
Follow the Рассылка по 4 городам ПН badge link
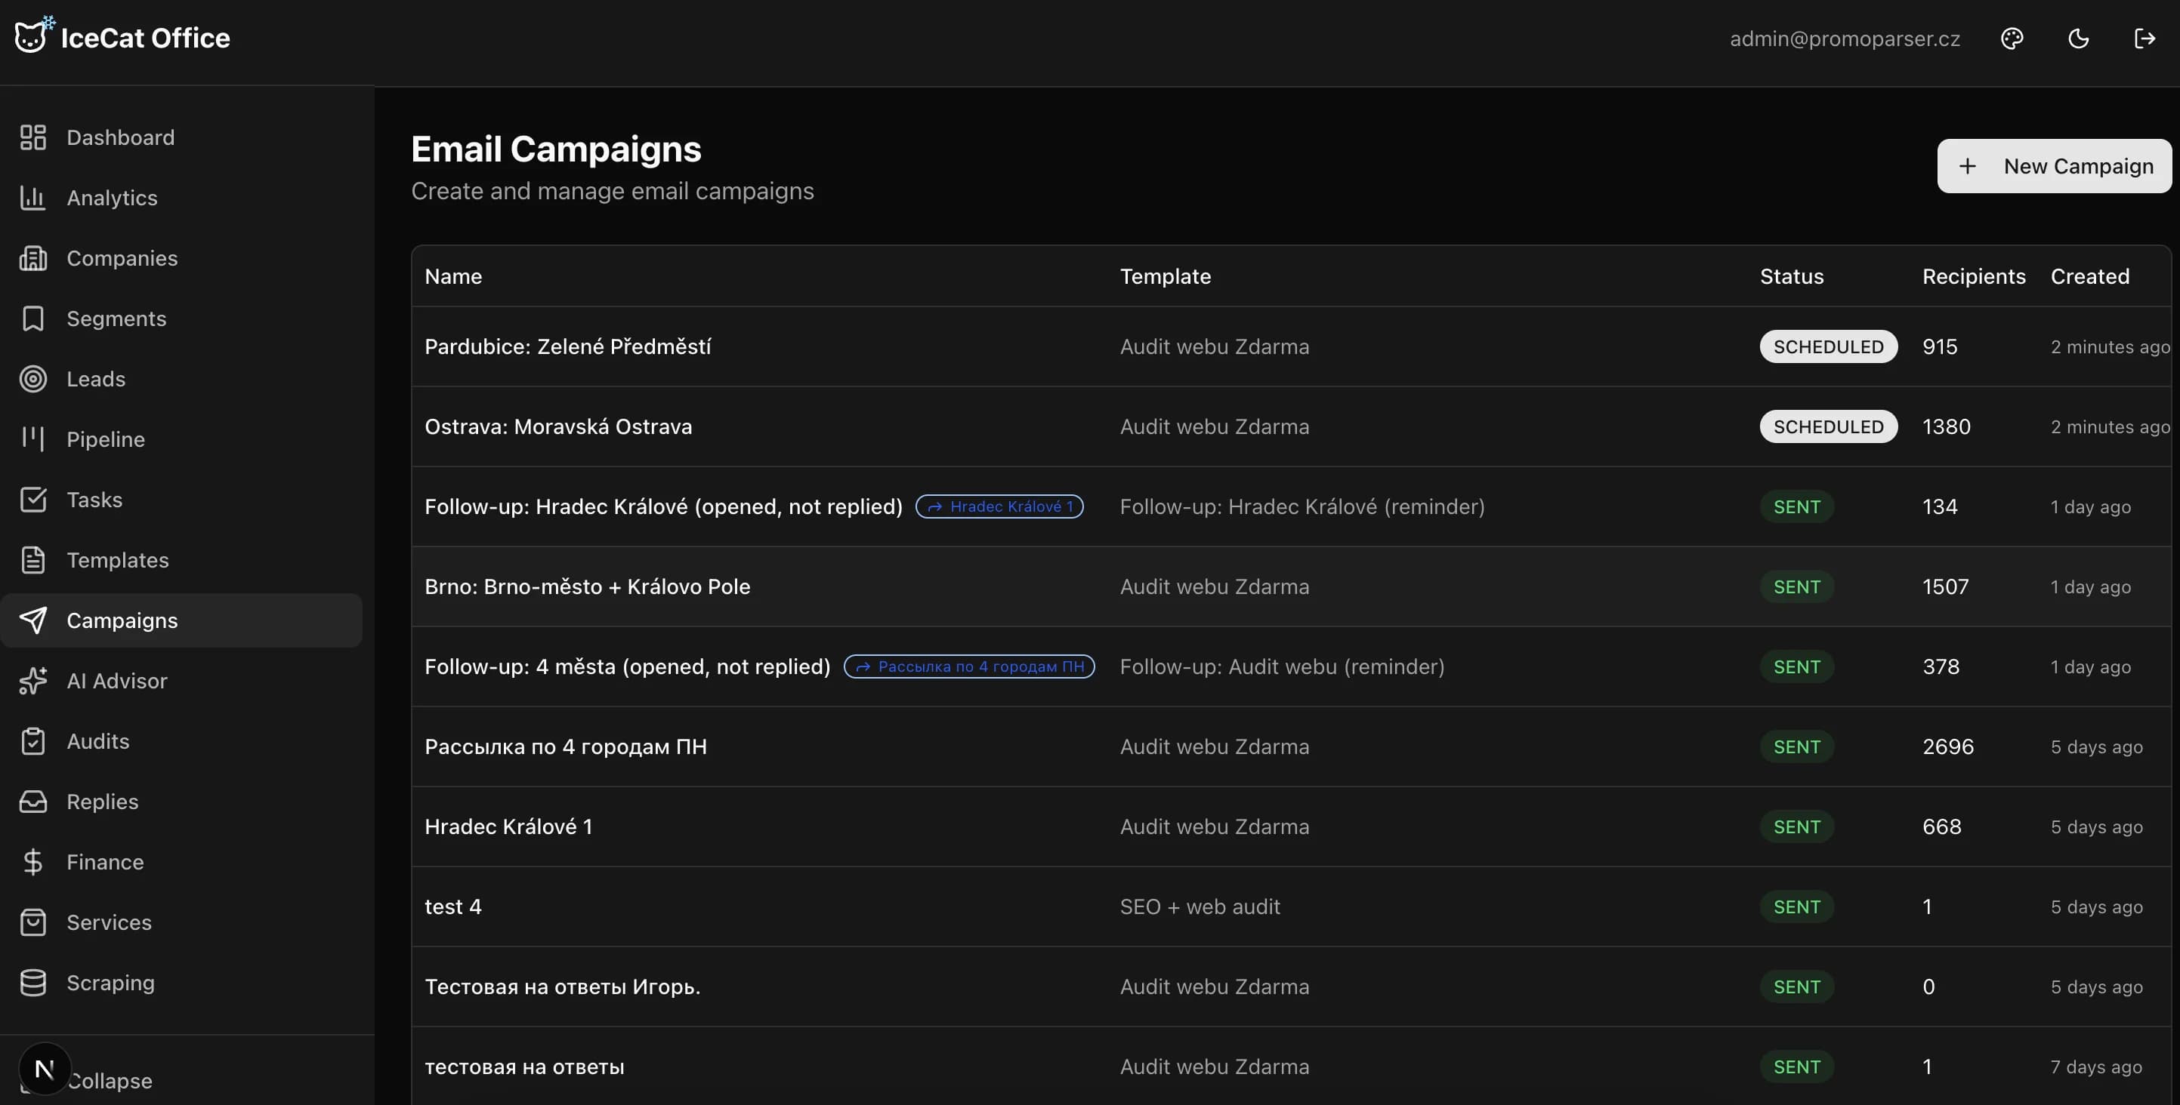click(969, 667)
